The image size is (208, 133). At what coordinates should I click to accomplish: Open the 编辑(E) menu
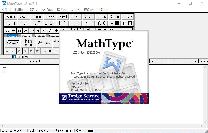click(x=20, y=10)
